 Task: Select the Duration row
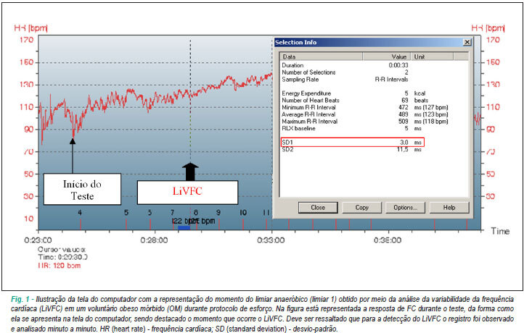[374, 65]
